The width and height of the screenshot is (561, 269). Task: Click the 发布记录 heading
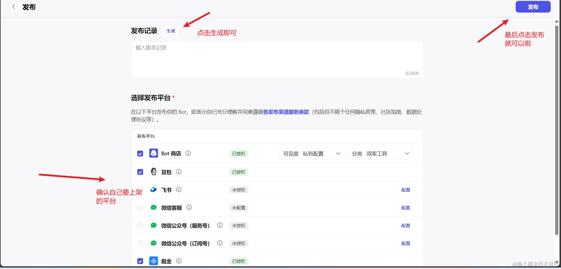[x=144, y=31]
